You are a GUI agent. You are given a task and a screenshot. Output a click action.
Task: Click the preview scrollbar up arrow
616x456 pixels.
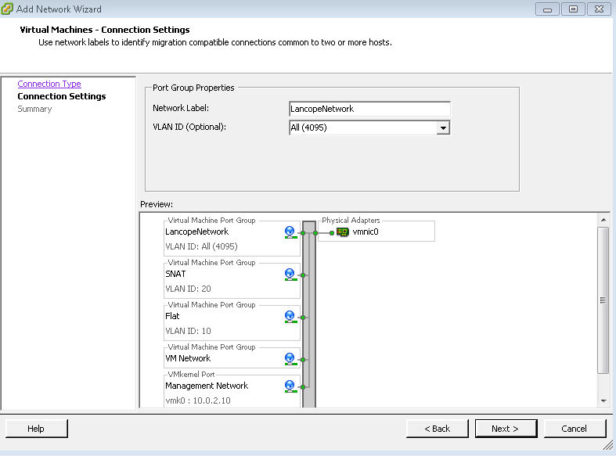point(603,219)
